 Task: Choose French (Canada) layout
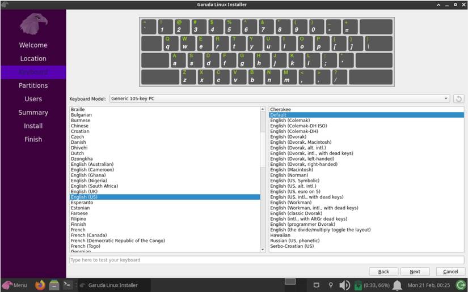[x=165, y=235]
